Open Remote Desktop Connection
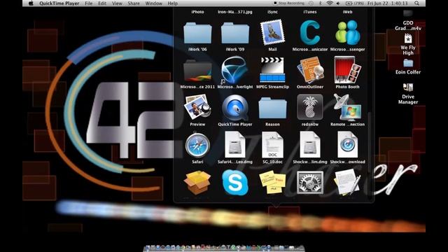The image size is (448, 252). [348, 107]
